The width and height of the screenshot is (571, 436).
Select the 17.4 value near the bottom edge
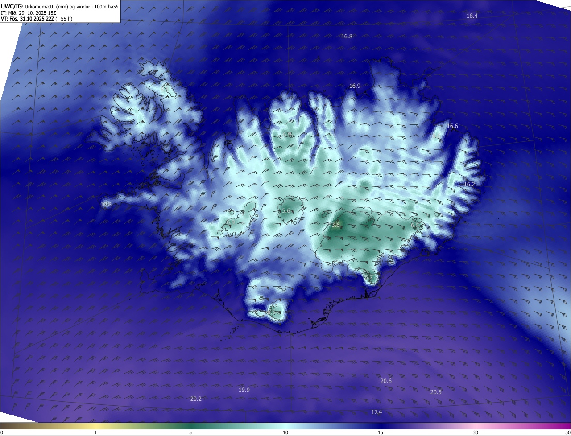pos(377,412)
